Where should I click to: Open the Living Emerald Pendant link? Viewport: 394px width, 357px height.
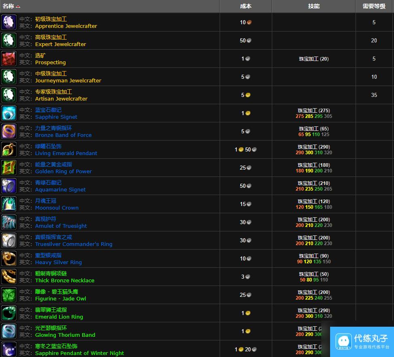tap(66, 153)
